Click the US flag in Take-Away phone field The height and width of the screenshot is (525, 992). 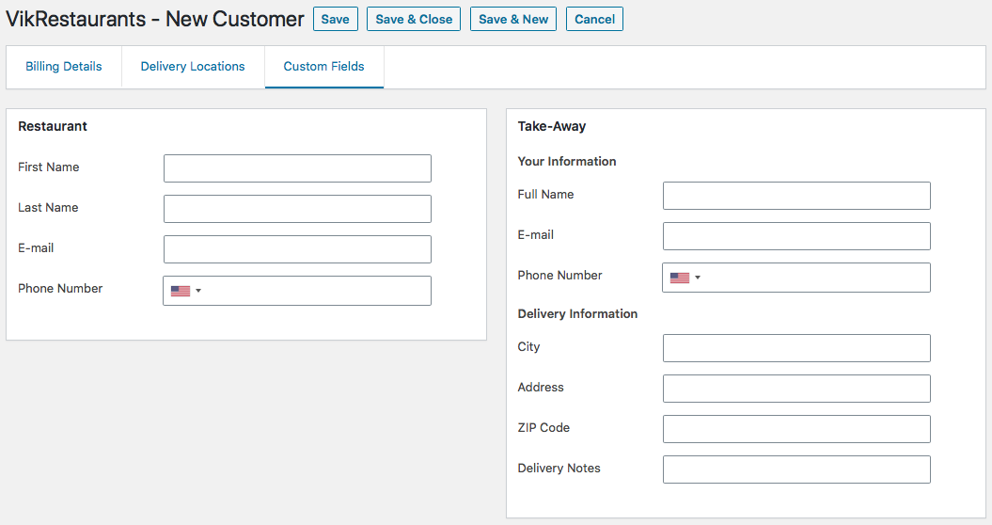680,278
